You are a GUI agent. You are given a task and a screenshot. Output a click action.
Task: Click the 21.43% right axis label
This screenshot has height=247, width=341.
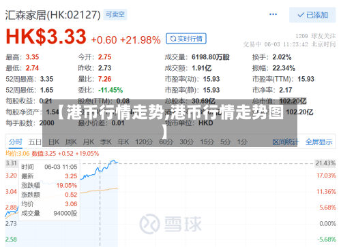tap(325, 163)
